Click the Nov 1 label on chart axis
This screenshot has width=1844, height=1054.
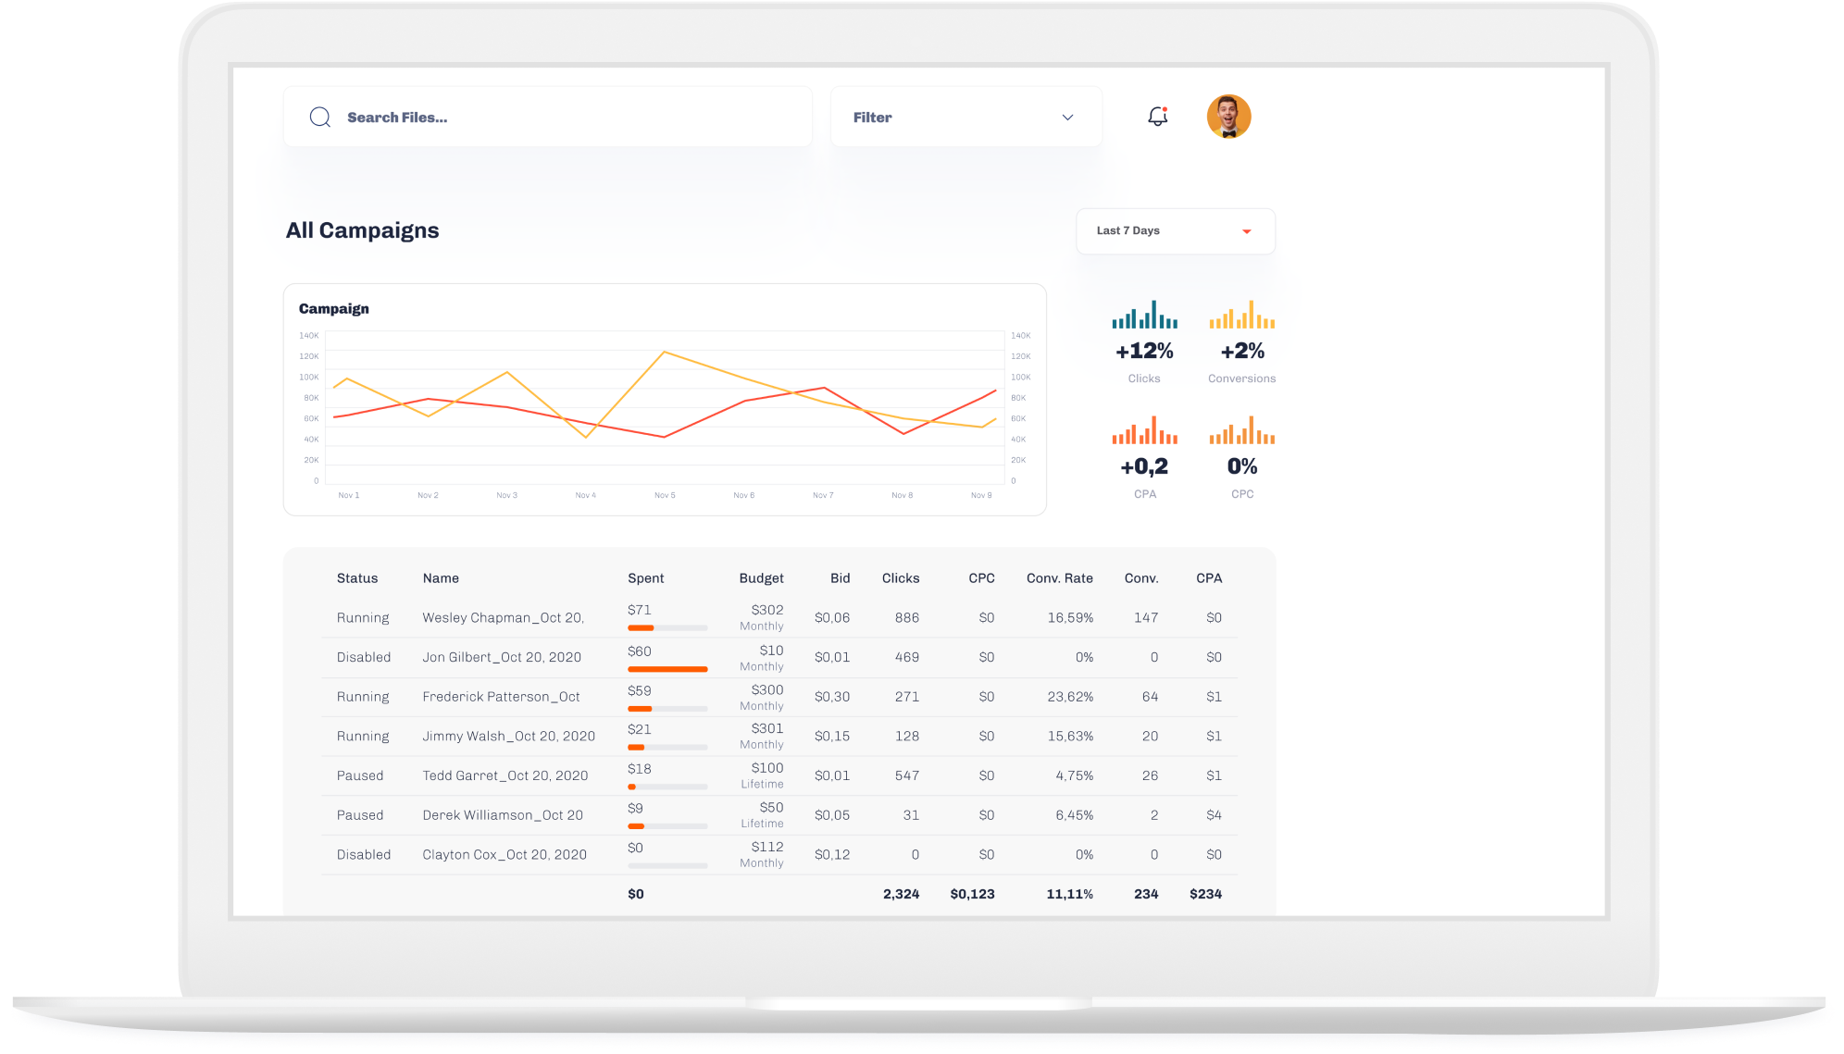(x=349, y=496)
